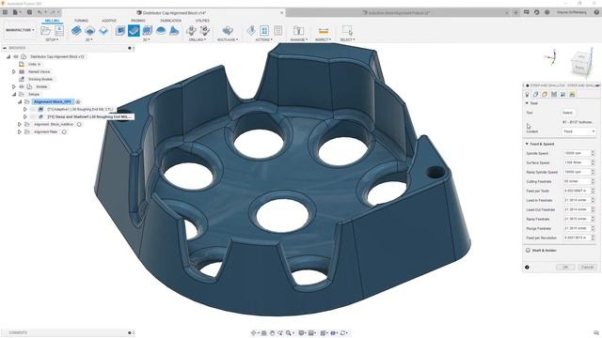Expand the Models node
Screen dimensions: 602x338
(x=14, y=86)
